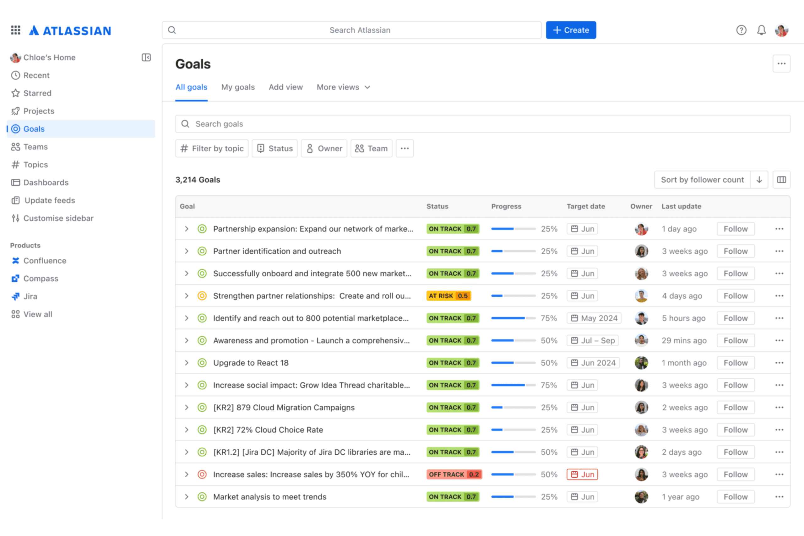Click owner avatar for Partnership expansion goal

[x=641, y=229]
